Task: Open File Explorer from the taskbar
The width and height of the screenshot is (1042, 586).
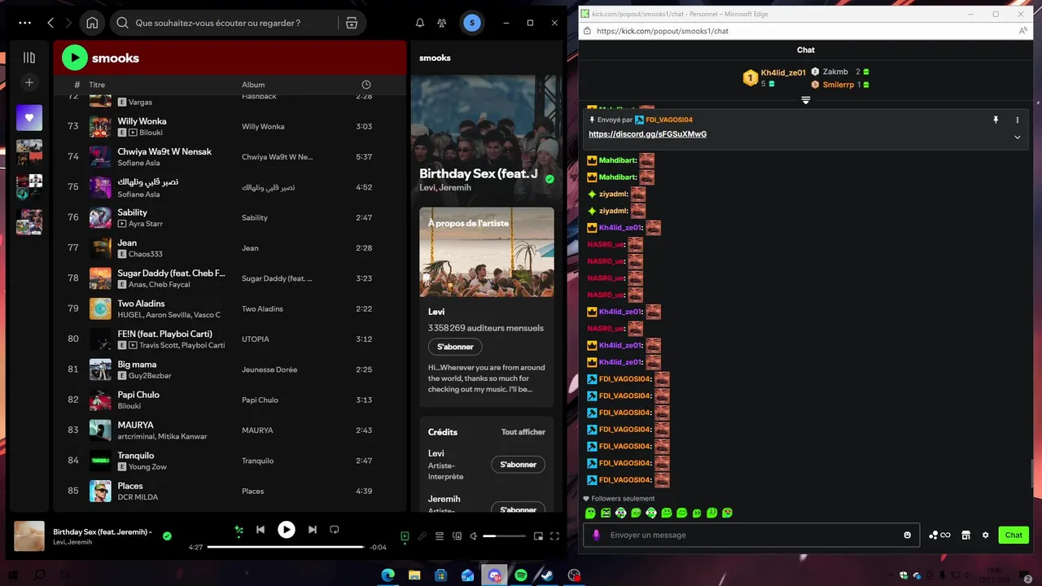Action: pyautogui.click(x=414, y=575)
